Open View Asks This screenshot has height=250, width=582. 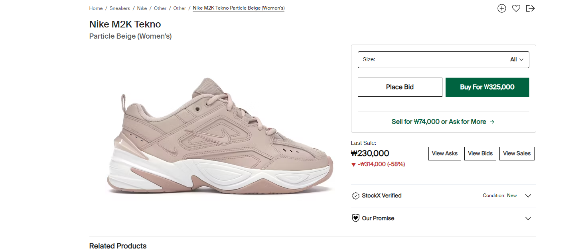[x=444, y=154]
